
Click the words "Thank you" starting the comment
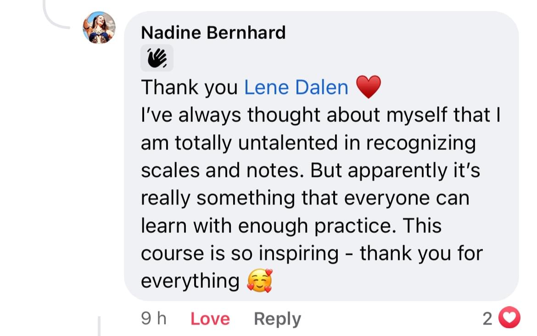pyautogui.click(x=190, y=87)
